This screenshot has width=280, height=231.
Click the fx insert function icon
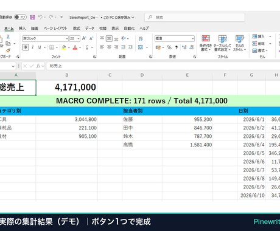pos(38,66)
